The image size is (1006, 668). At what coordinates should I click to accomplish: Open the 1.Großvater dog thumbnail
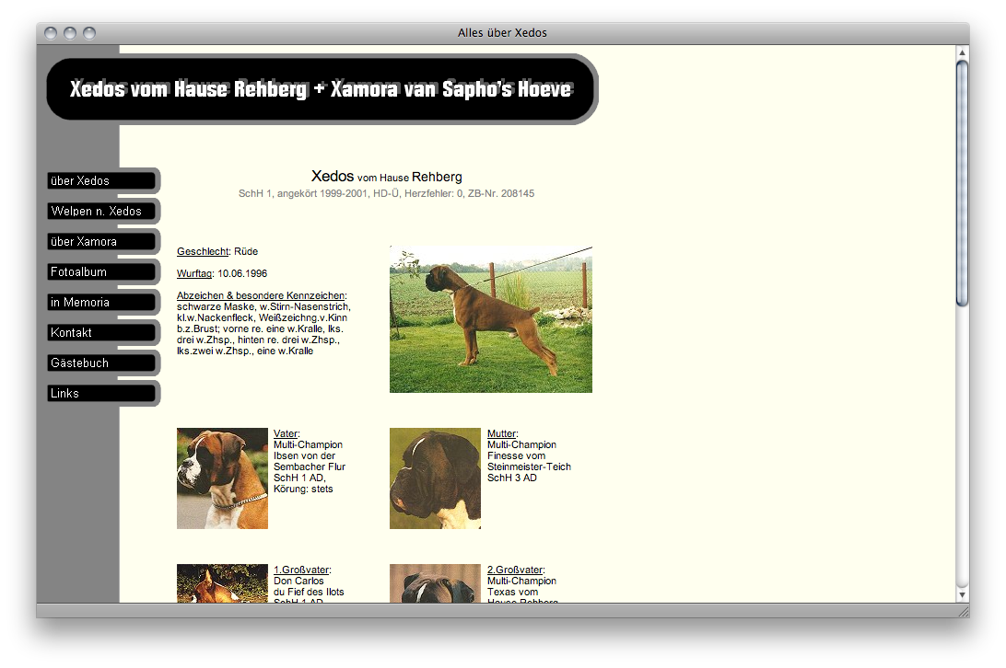coord(222,583)
